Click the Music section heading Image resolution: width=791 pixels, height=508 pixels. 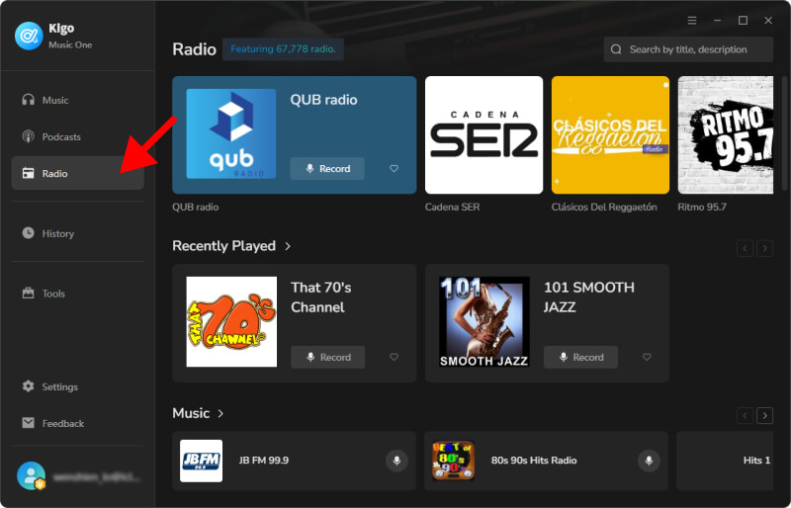click(x=191, y=414)
